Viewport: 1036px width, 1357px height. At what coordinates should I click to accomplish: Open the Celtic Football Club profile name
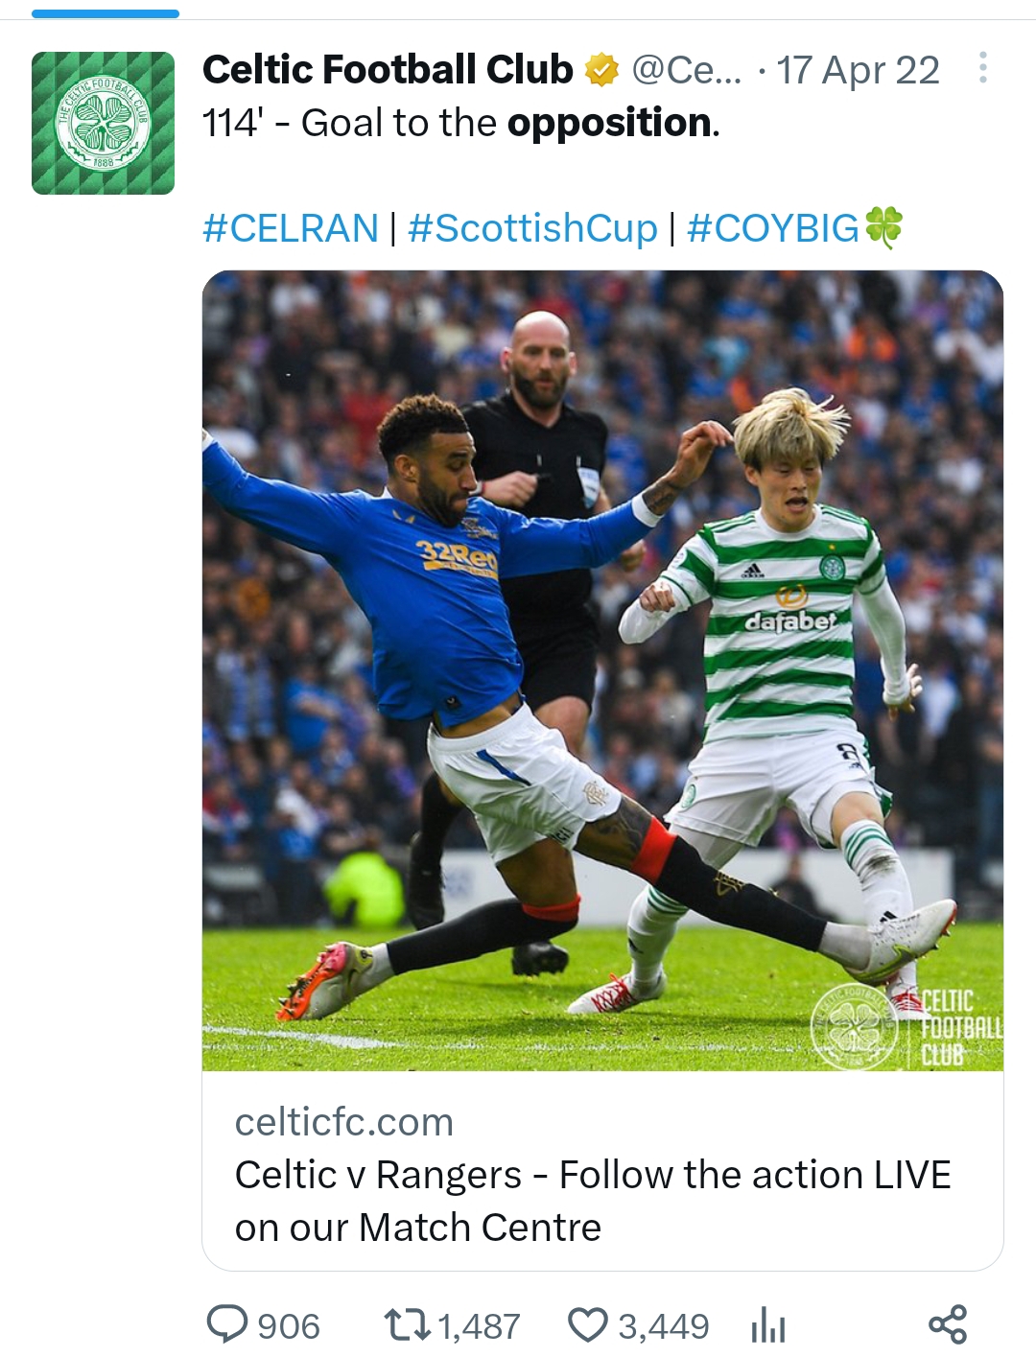(x=388, y=70)
